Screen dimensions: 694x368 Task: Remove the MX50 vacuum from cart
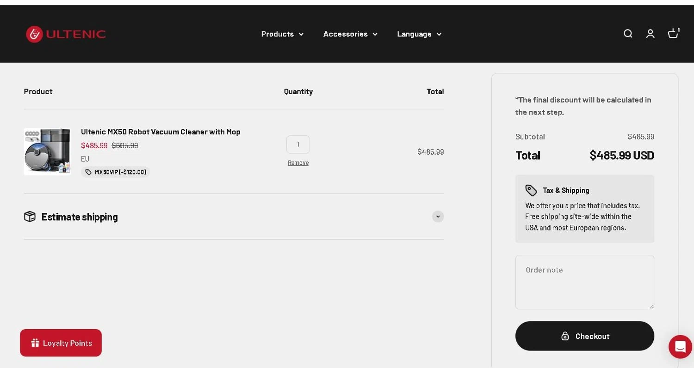[x=298, y=163]
